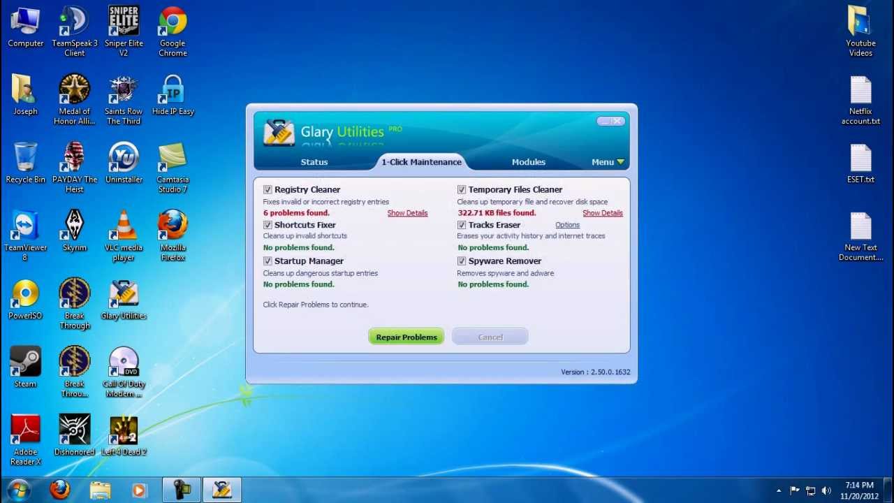Click the '6 problems found.' text
894x503 pixels.
pyautogui.click(x=296, y=213)
